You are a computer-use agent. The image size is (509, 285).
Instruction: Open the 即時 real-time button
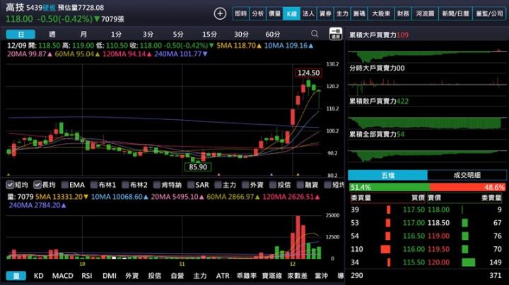241,13
